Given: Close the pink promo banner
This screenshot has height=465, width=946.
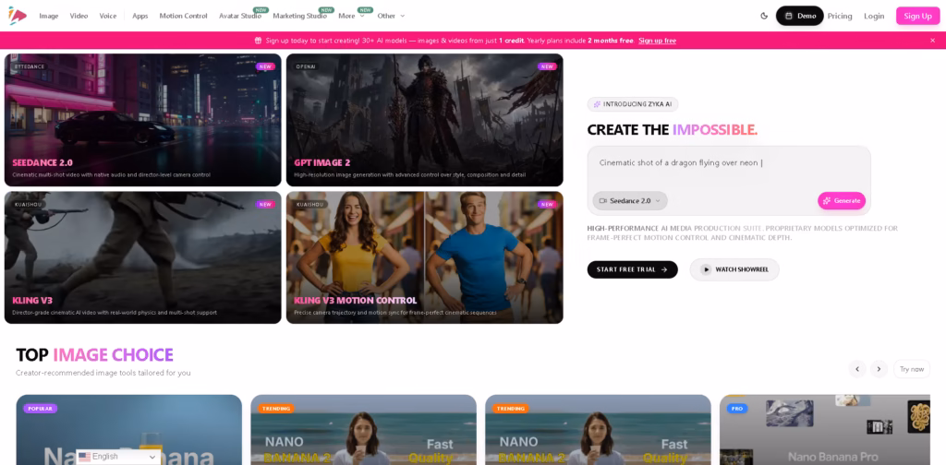Looking at the screenshot, I should (x=933, y=41).
